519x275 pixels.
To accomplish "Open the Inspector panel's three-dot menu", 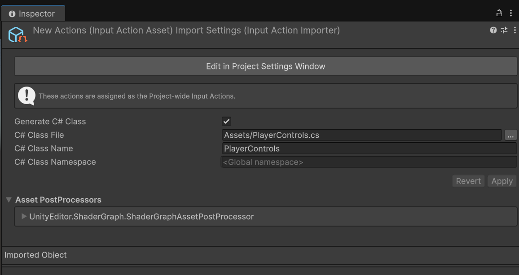I will (x=511, y=13).
